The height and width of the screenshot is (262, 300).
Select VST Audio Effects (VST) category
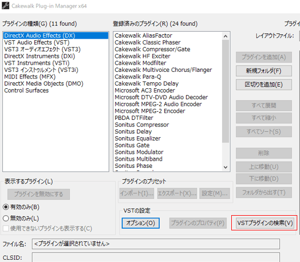pos(56,42)
